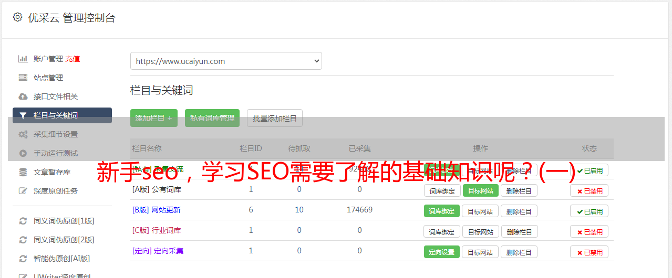Toggle 已启用 status of the 采集交流 row
672x278 pixels.
(x=589, y=170)
